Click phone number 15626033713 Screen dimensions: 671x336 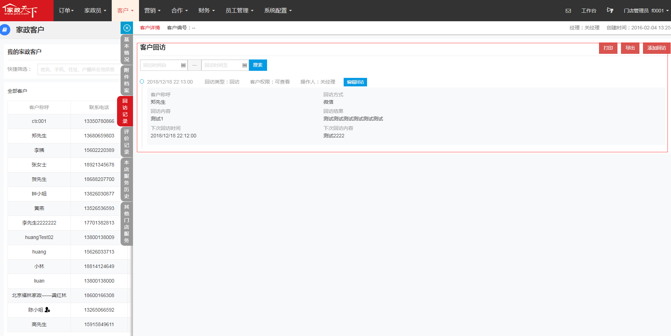coord(99,252)
